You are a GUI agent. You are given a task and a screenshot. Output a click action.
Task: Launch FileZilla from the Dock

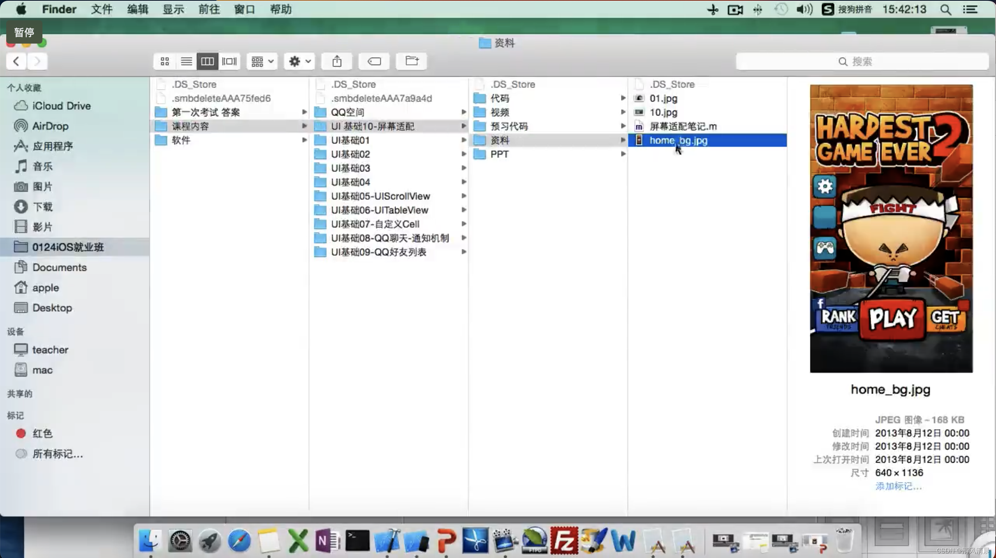(564, 540)
